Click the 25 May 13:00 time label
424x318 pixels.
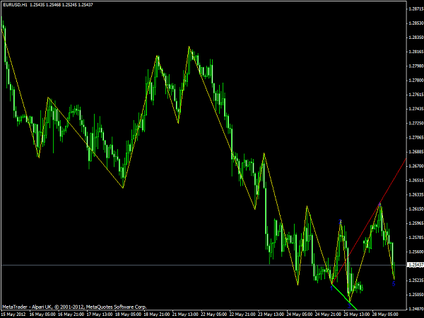click(x=358, y=314)
